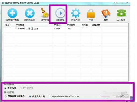
Task: Open 注册 padlock icon
Action: (91, 13)
